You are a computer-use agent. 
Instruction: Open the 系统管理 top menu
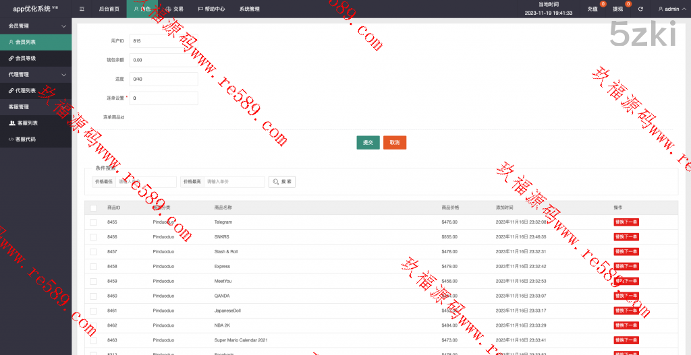point(249,9)
